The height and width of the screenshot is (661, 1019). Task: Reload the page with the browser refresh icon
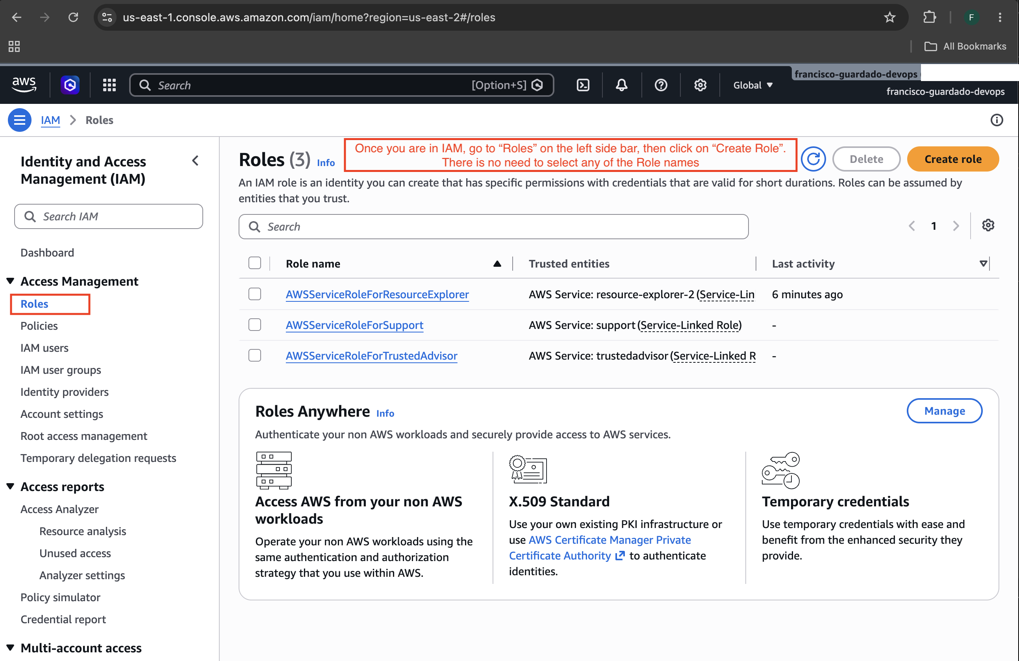(x=73, y=17)
